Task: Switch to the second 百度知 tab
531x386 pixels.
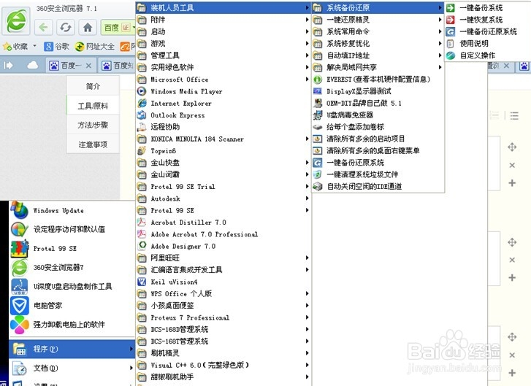Action: (x=117, y=66)
